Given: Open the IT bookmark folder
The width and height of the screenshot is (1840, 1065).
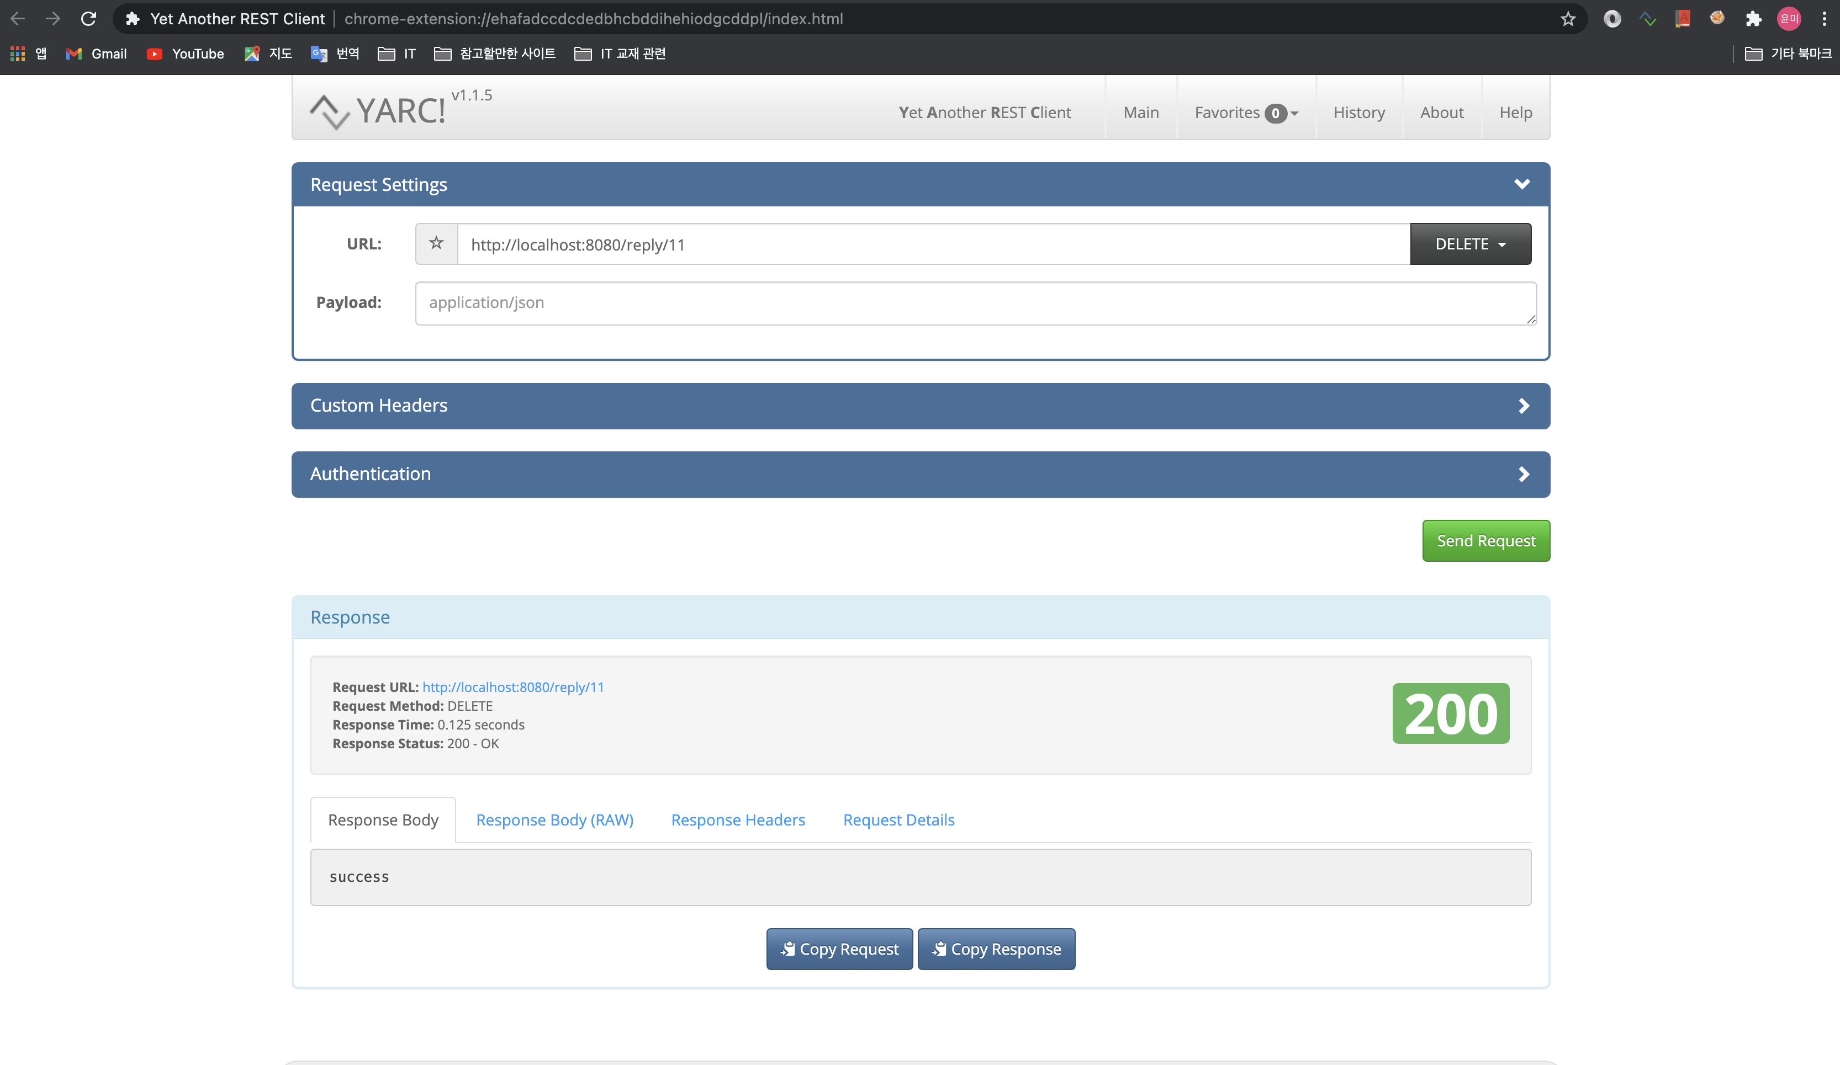Looking at the screenshot, I should coord(396,53).
